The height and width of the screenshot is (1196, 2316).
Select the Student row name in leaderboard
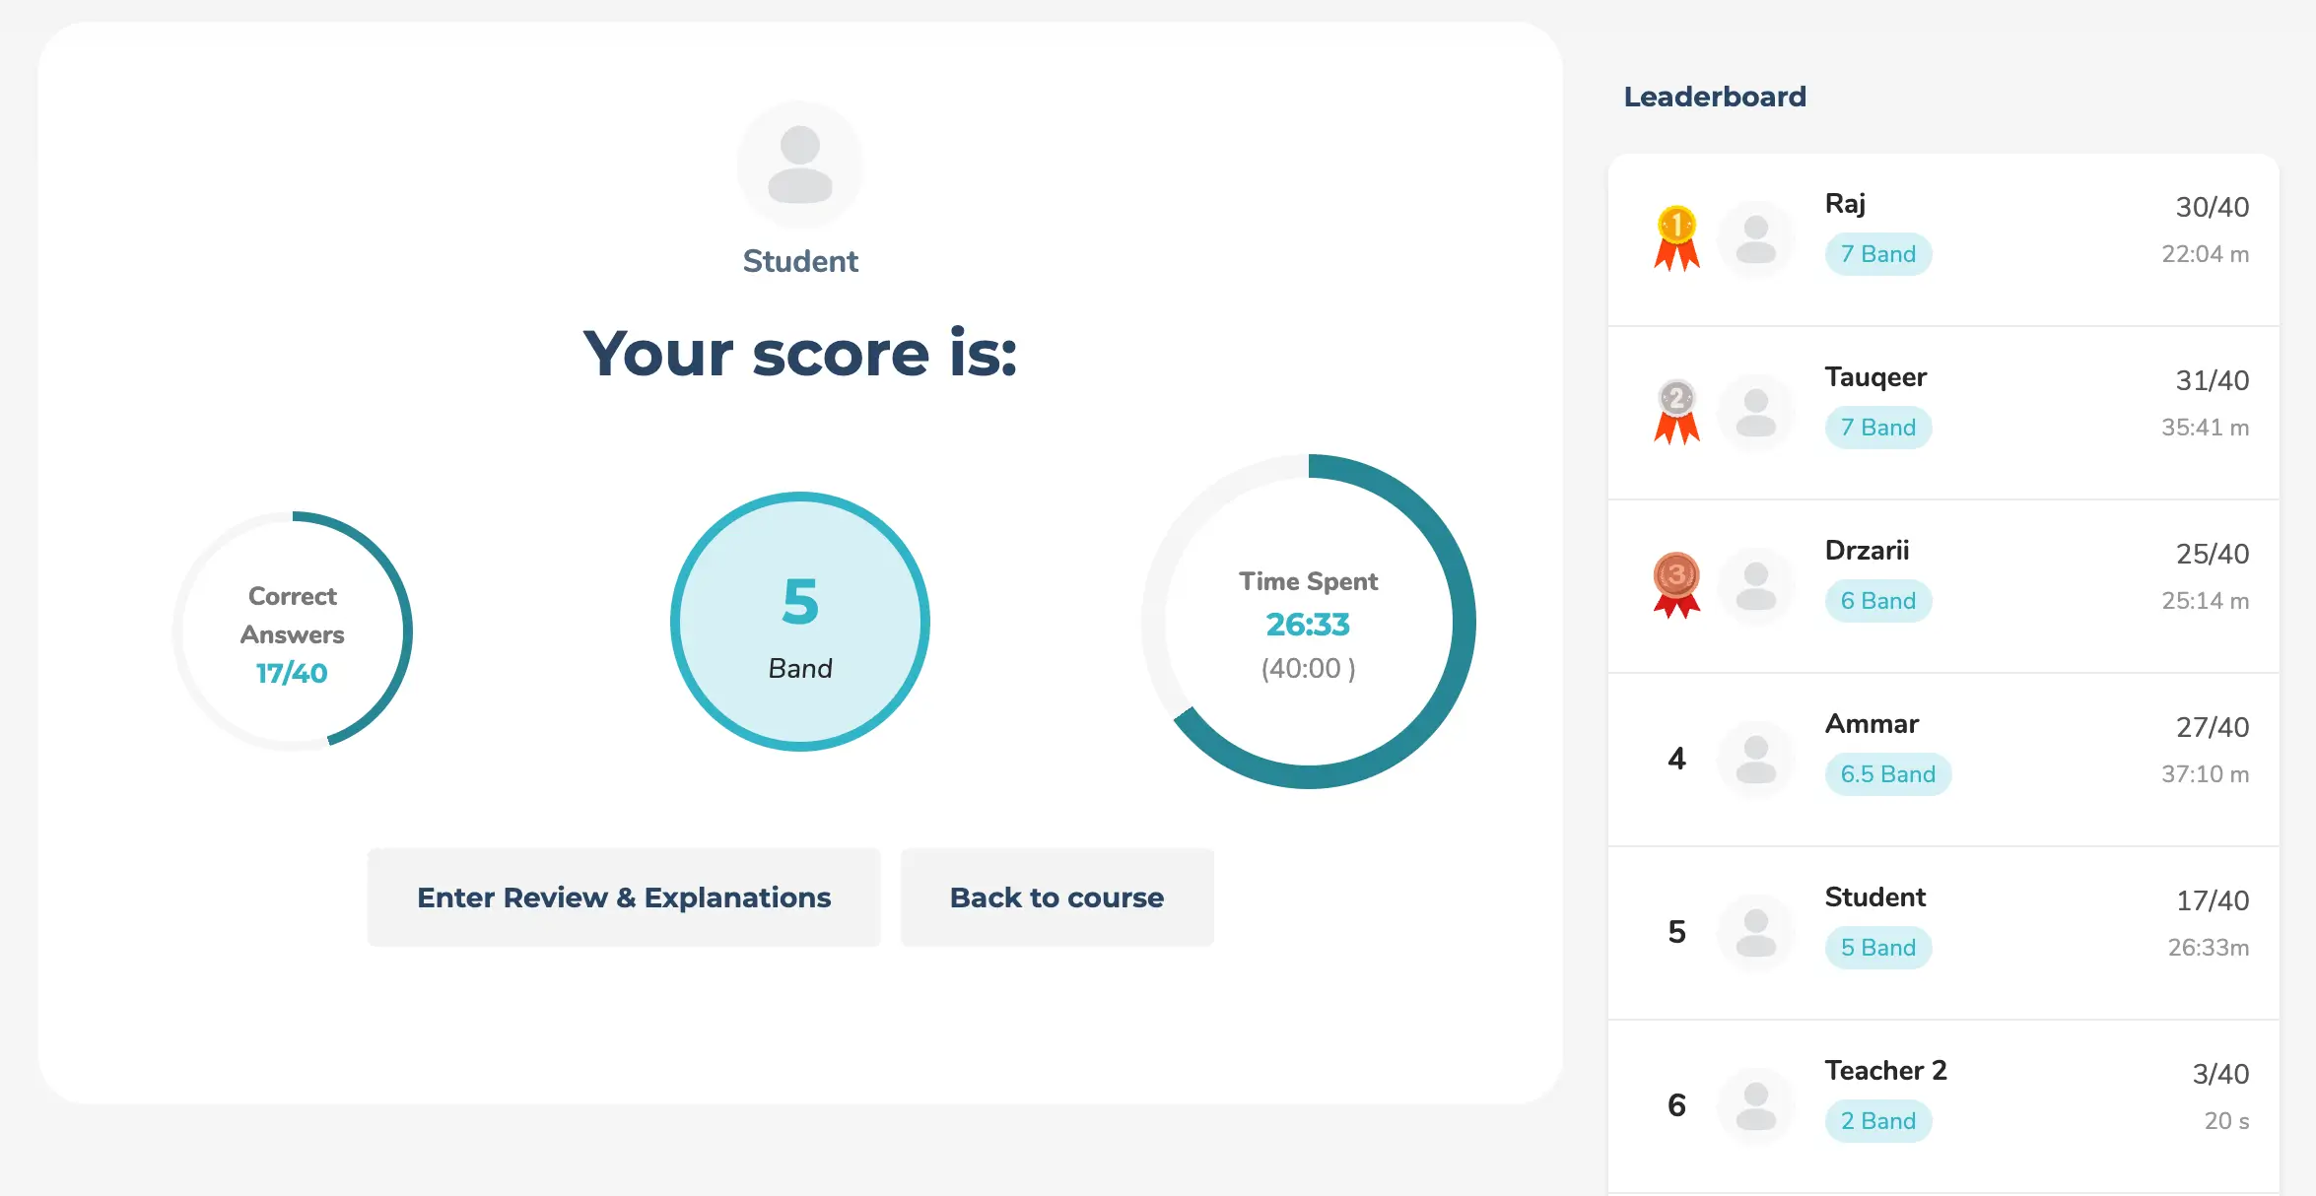(1874, 897)
